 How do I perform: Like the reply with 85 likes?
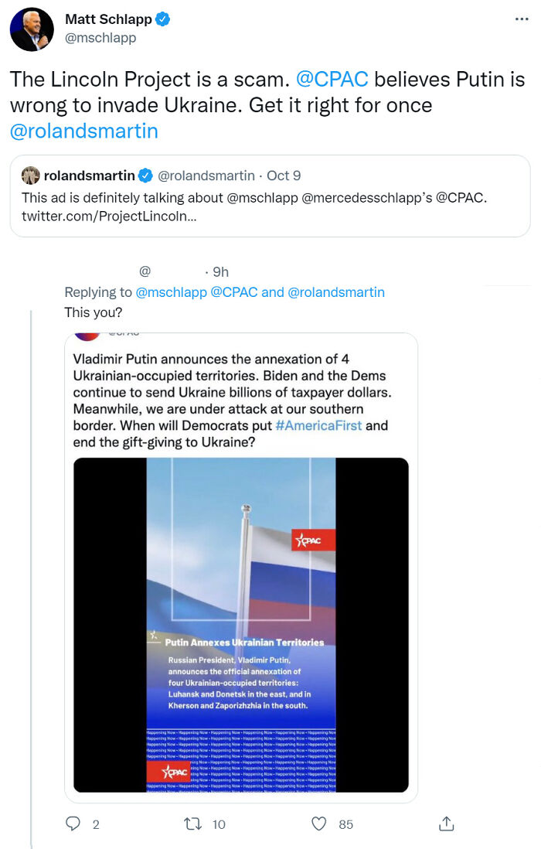318,824
